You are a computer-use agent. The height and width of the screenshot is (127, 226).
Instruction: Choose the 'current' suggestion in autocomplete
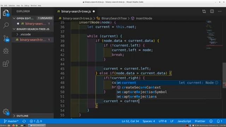tap(169, 83)
